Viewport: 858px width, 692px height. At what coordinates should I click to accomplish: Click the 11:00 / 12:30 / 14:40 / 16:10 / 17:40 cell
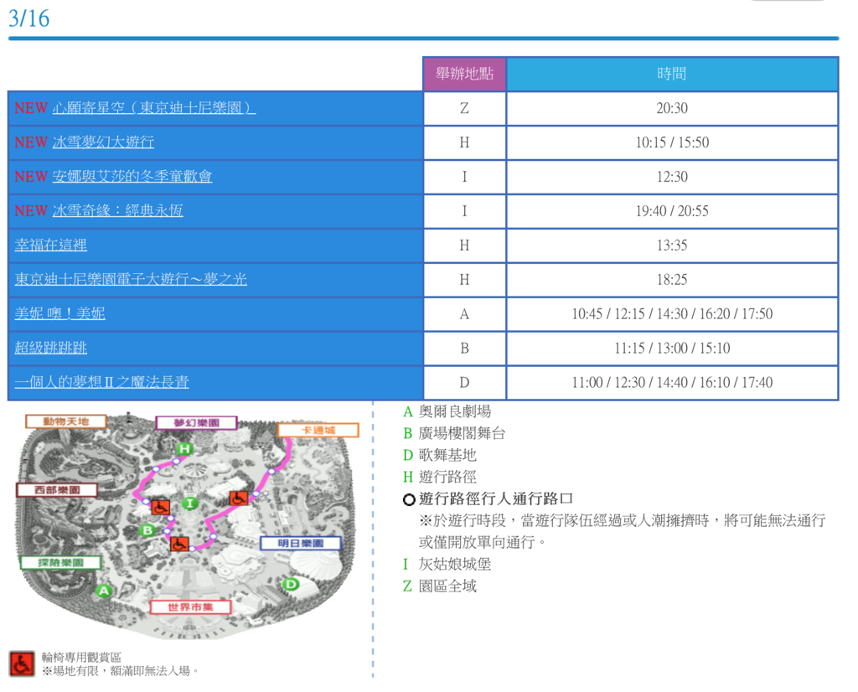pyautogui.click(x=672, y=382)
